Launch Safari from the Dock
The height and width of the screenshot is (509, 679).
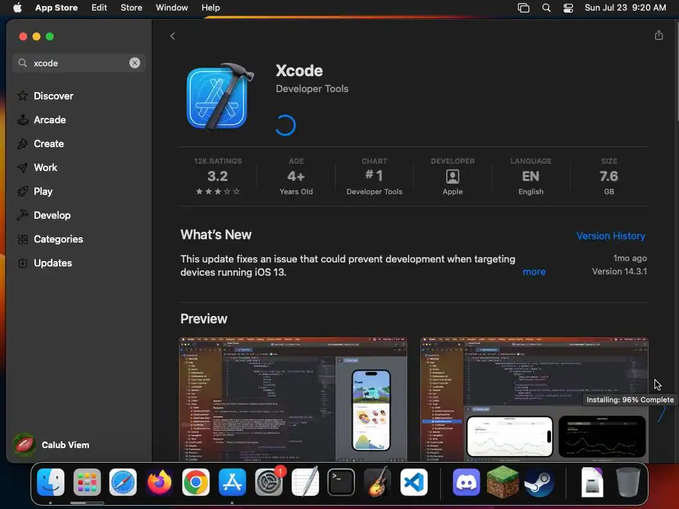123,482
